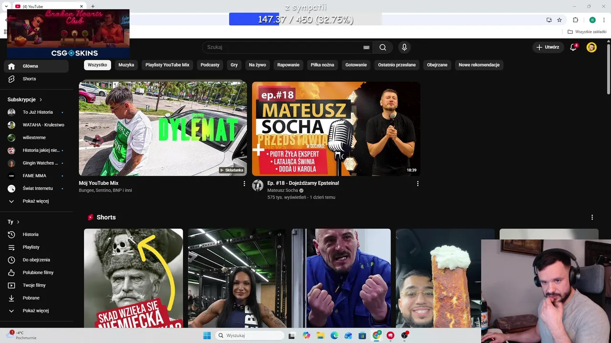The width and height of the screenshot is (611, 343).
Task: Open the FAME MMA subscription
Action: coord(36,176)
